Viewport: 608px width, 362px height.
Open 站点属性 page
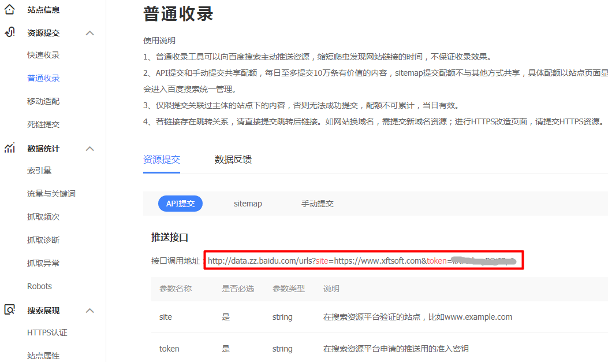(43, 356)
